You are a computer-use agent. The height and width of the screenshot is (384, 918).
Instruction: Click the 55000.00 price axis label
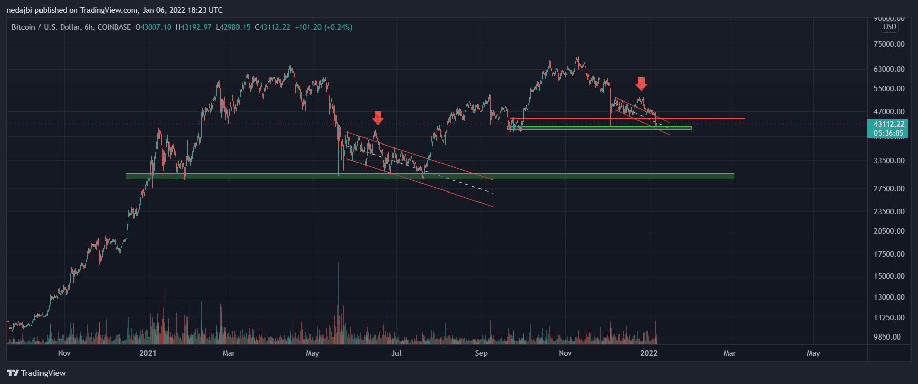pyautogui.click(x=889, y=89)
